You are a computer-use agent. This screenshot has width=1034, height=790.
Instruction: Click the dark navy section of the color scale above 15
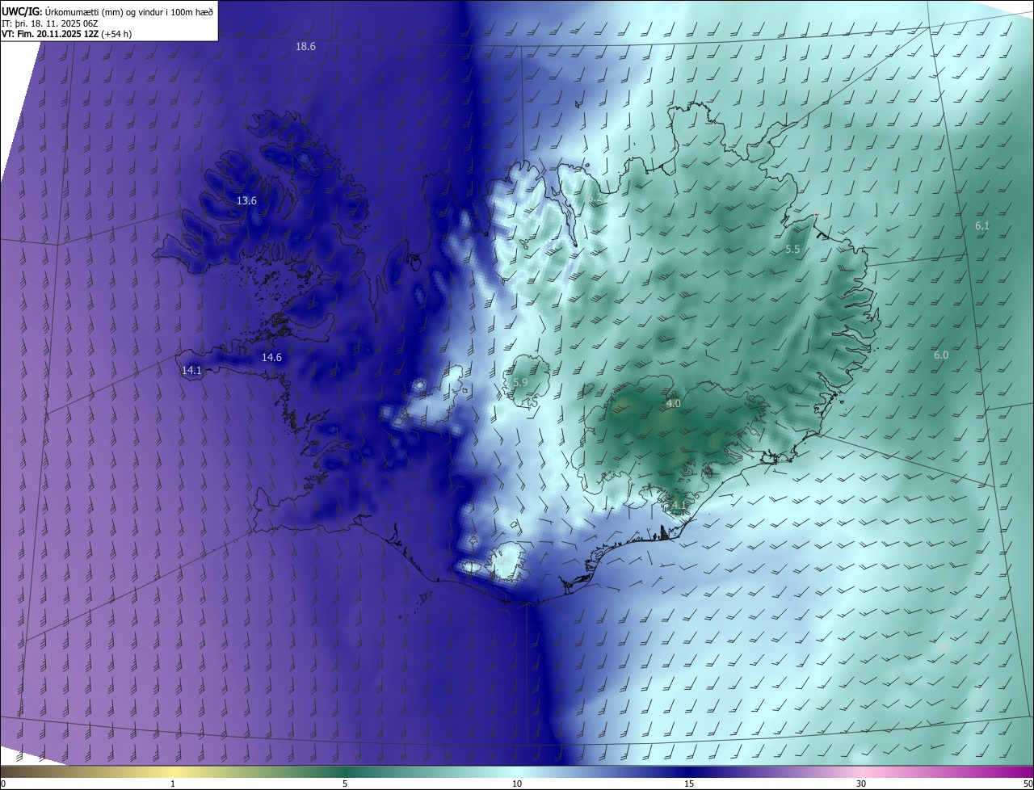689,772
